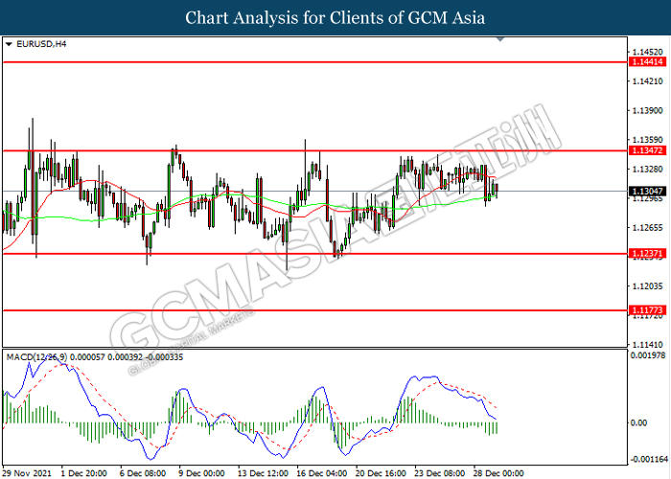The width and height of the screenshot is (671, 479).
Task: Open the EURUSD,H4 symbol dropdown arrow
Action: click(x=9, y=44)
